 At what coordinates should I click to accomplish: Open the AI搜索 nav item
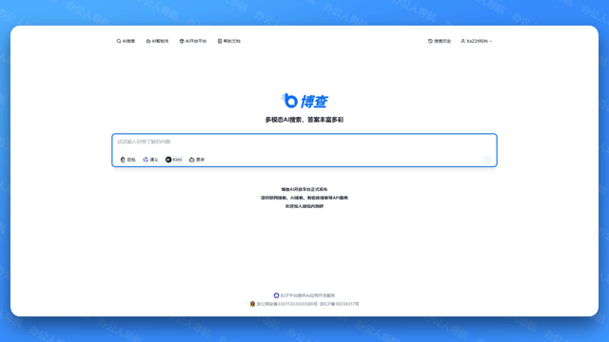coord(126,41)
